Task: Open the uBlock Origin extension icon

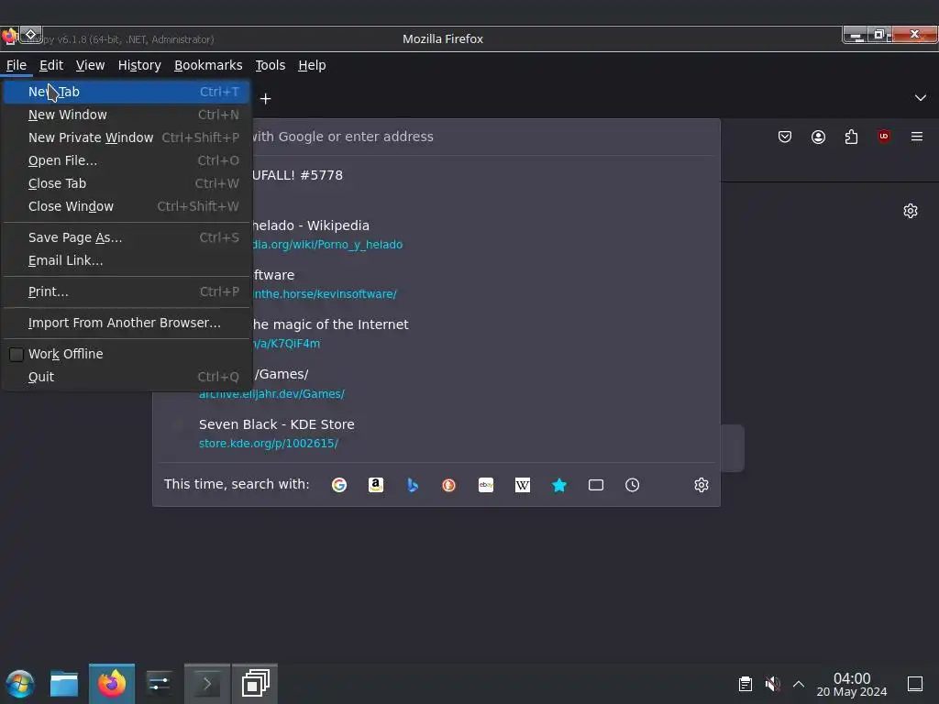Action: click(x=884, y=137)
